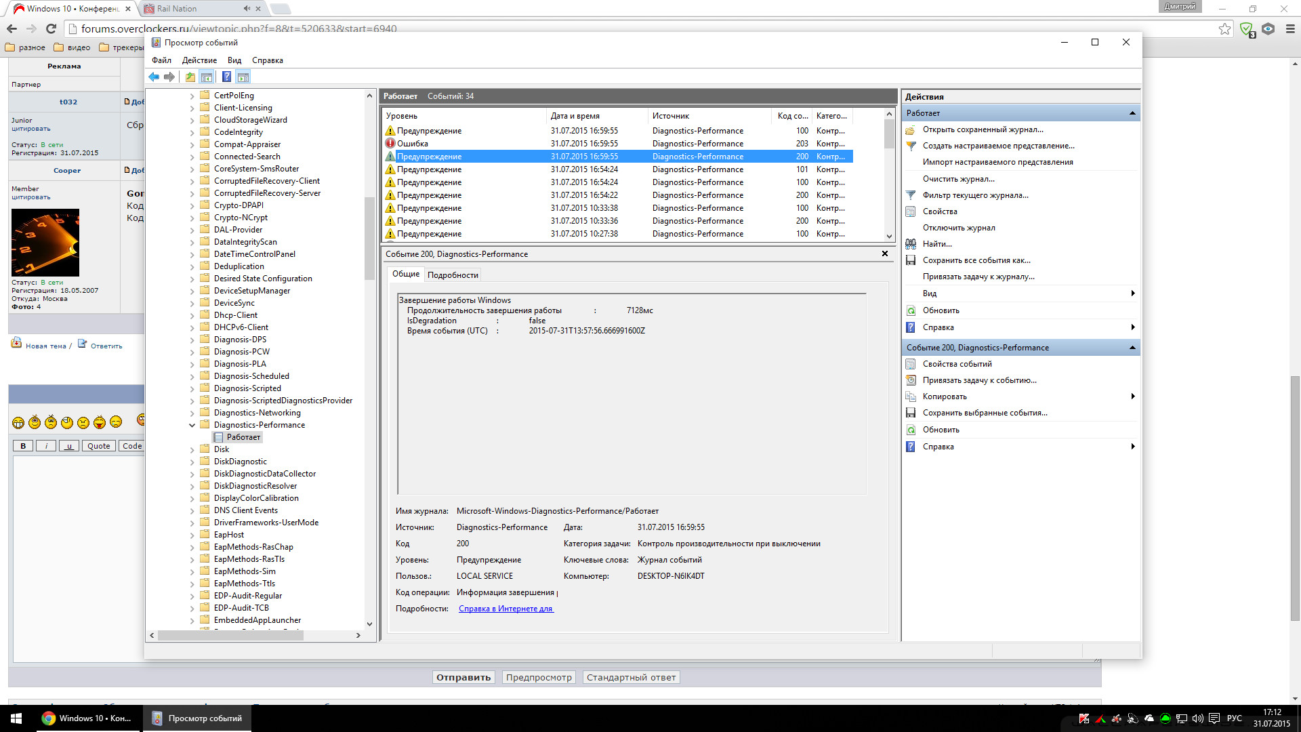Image resolution: width=1301 pixels, height=732 pixels.
Task: Click the blue Back arrow in toolbar
Action: coord(154,77)
